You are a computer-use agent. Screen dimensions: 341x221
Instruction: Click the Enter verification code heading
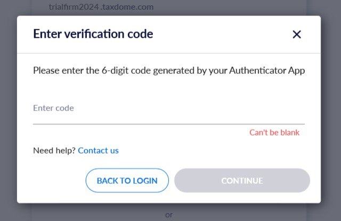(x=93, y=35)
